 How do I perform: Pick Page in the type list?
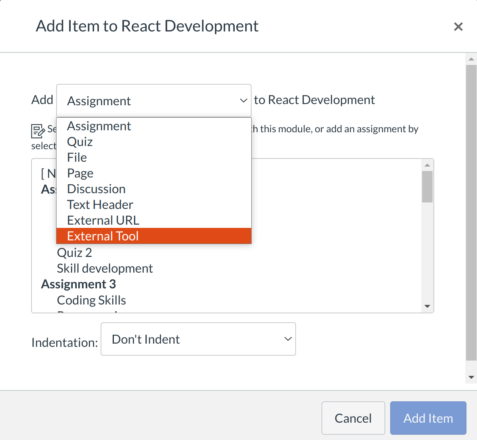80,173
